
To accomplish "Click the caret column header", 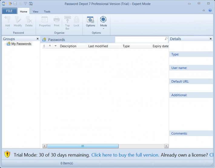I will 50,46.
